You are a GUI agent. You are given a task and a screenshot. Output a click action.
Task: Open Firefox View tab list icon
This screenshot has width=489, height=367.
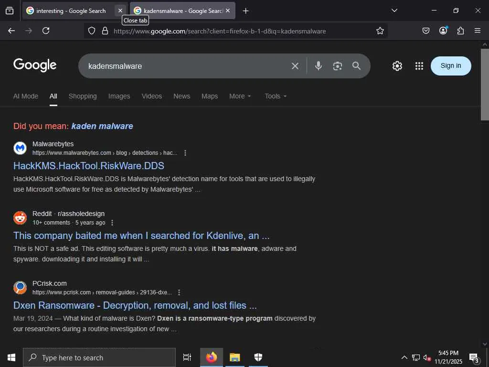click(x=10, y=11)
